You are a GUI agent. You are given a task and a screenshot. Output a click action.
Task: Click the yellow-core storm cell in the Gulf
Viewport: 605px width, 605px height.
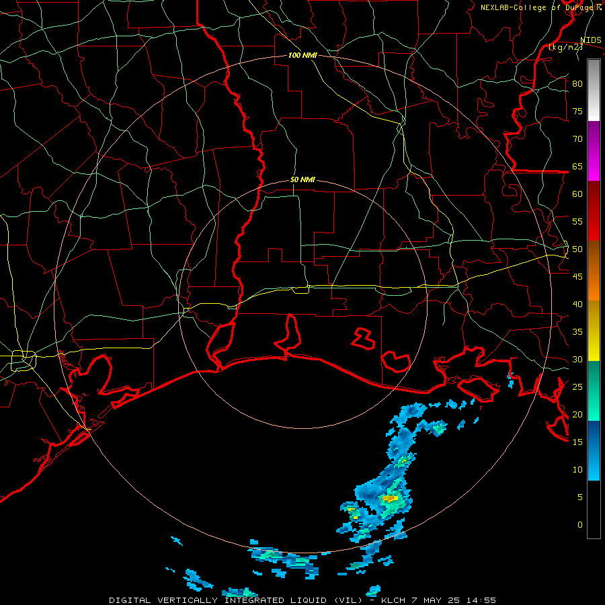point(390,499)
